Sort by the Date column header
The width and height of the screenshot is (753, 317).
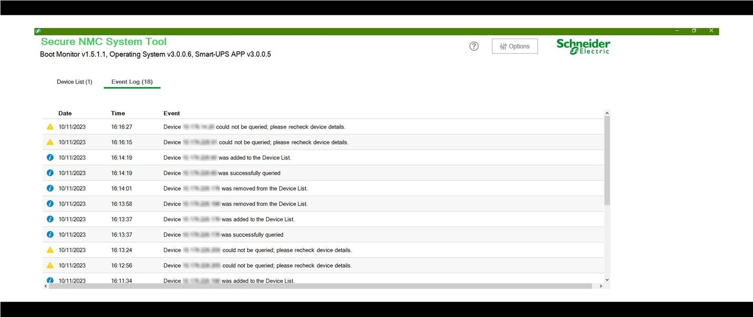click(65, 113)
